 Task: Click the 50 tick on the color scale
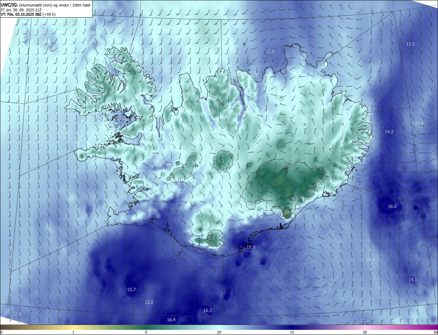tap(435, 332)
